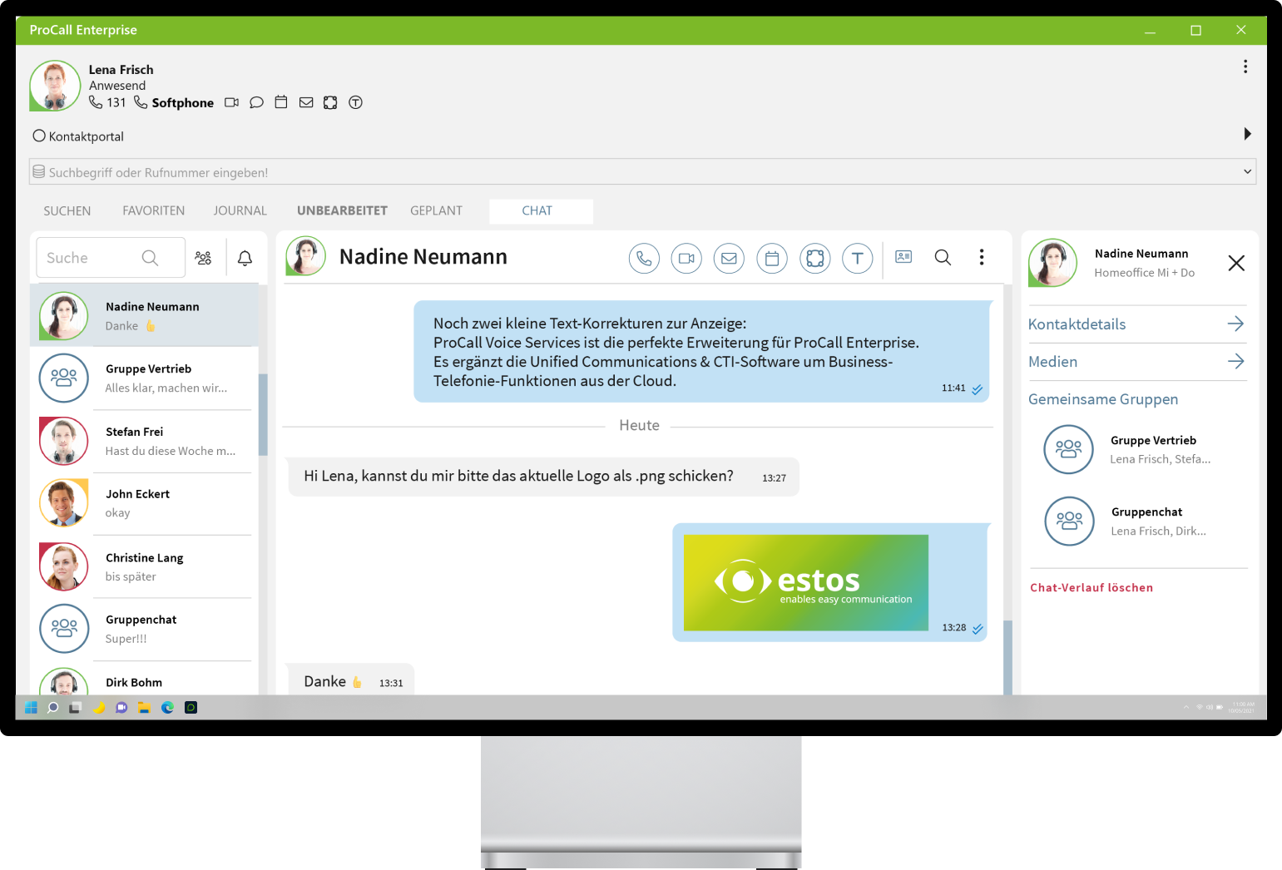Image resolution: width=1282 pixels, height=870 pixels.
Task: Click circled T icon in chat toolbar
Action: tap(858, 258)
